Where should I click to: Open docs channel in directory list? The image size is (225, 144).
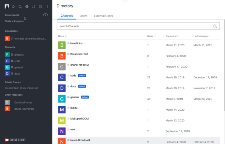click(138, 88)
